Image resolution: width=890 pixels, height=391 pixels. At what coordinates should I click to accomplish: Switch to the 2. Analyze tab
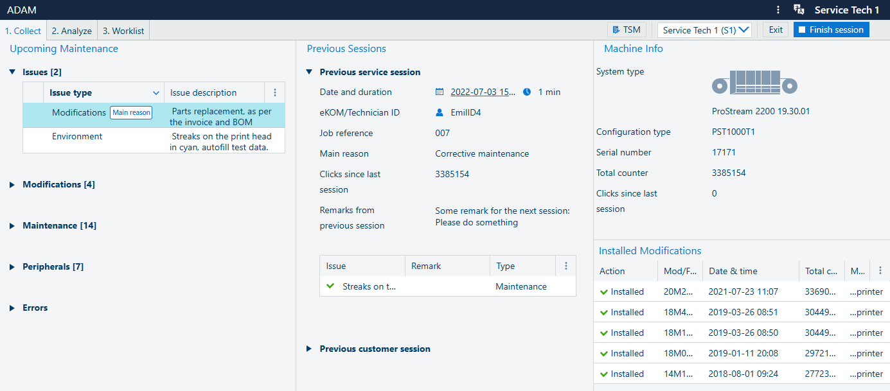(x=71, y=31)
